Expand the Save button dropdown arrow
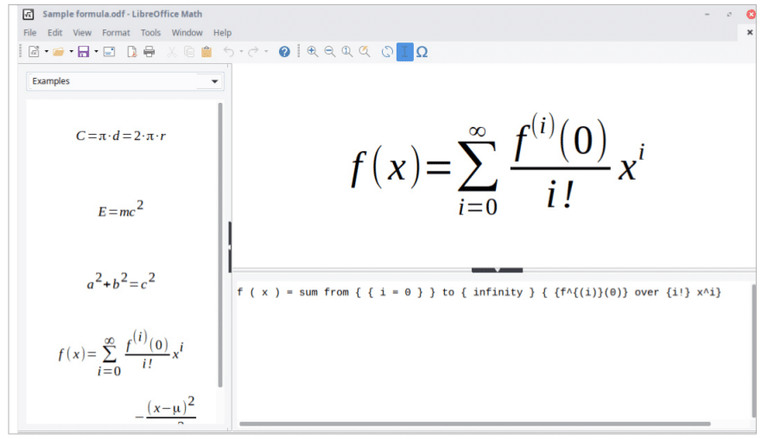The height and width of the screenshot is (439, 762). [96, 52]
